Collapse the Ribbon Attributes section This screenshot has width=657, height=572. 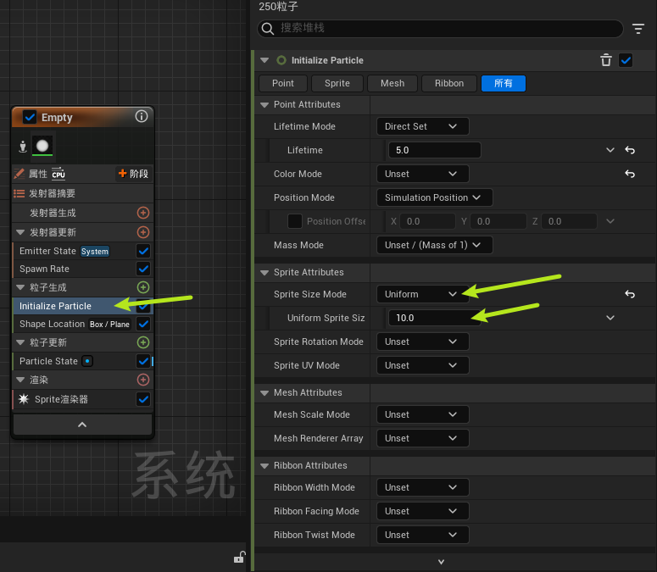[264, 465]
